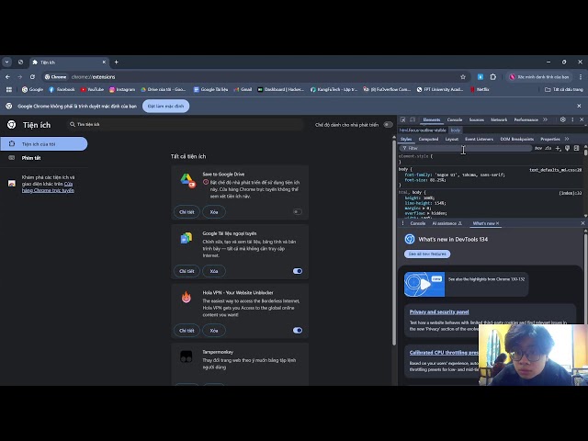Viewport: 588px width, 441px height.
Task: Click 'See all new features' button
Action: click(x=427, y=254)
